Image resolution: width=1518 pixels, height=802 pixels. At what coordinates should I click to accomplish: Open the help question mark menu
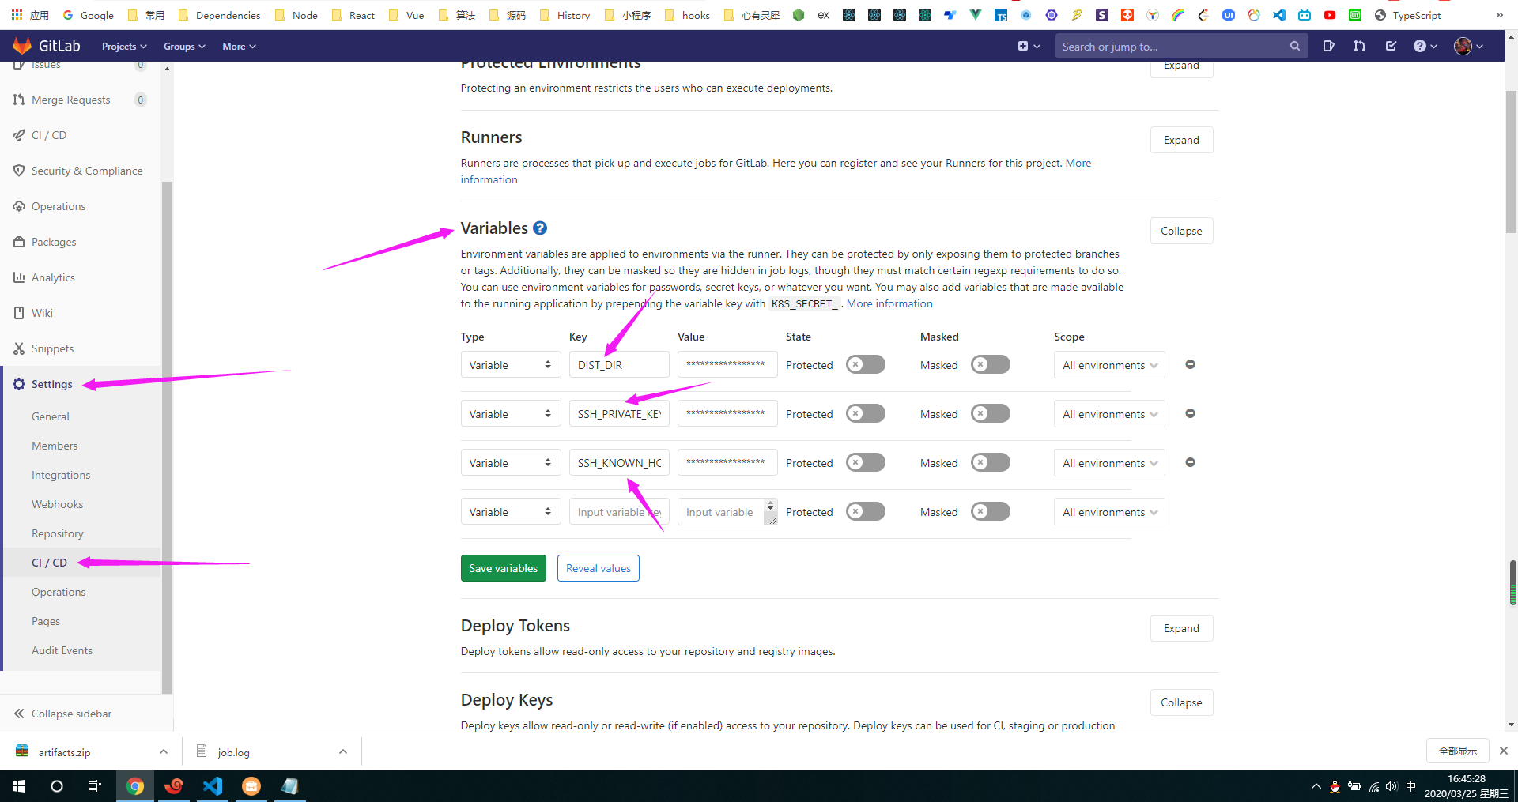click(1425, 46)
